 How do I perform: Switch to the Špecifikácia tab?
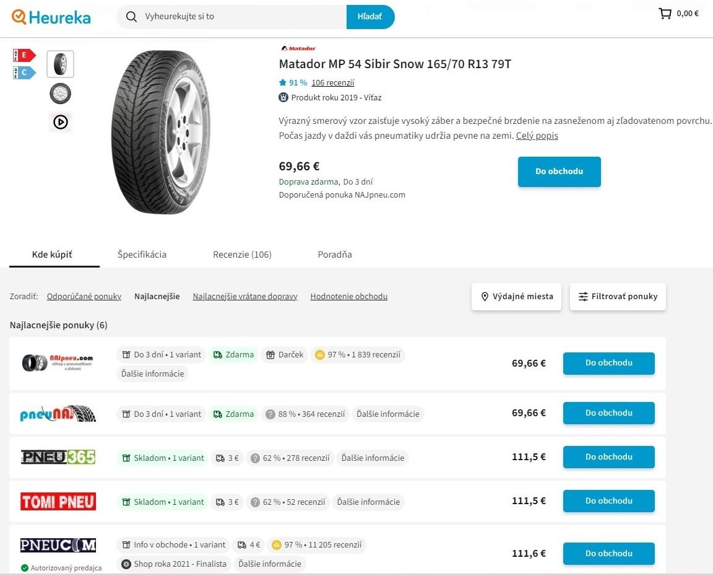point(142,255)
